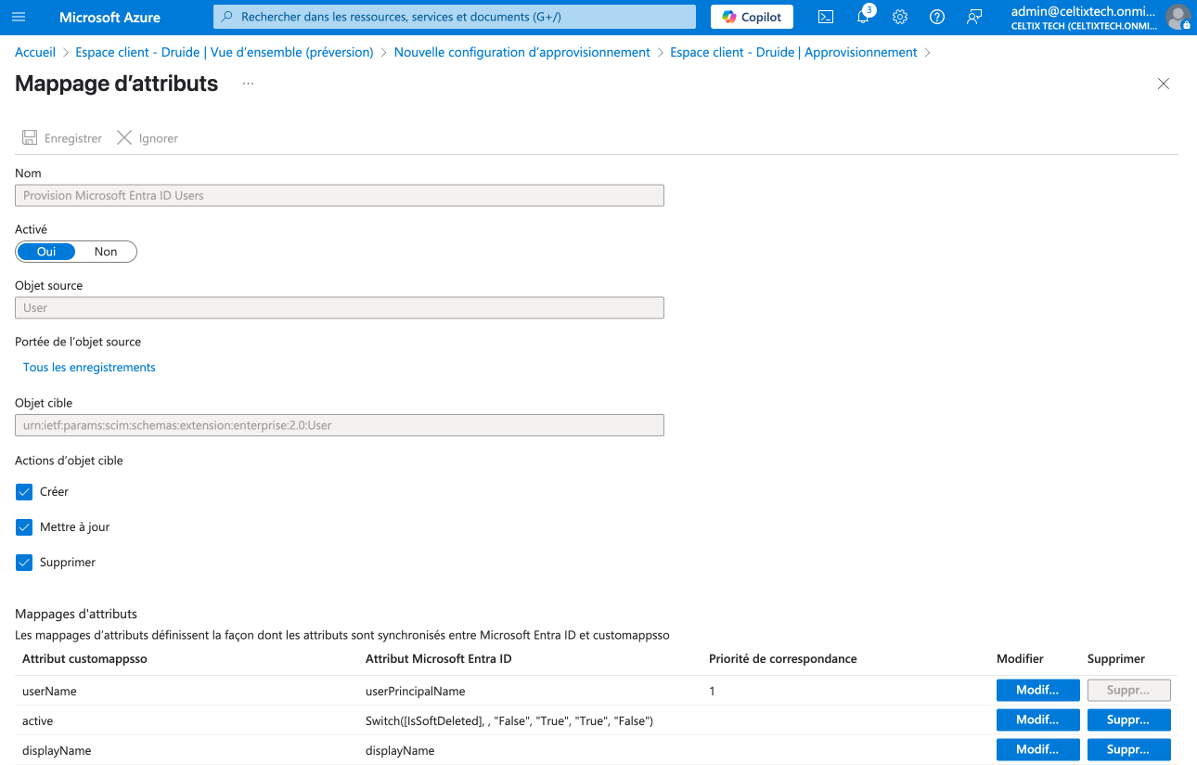
Task: Focus the Azure resource search field
Action: pyautogui.click(x=455, y=17)
